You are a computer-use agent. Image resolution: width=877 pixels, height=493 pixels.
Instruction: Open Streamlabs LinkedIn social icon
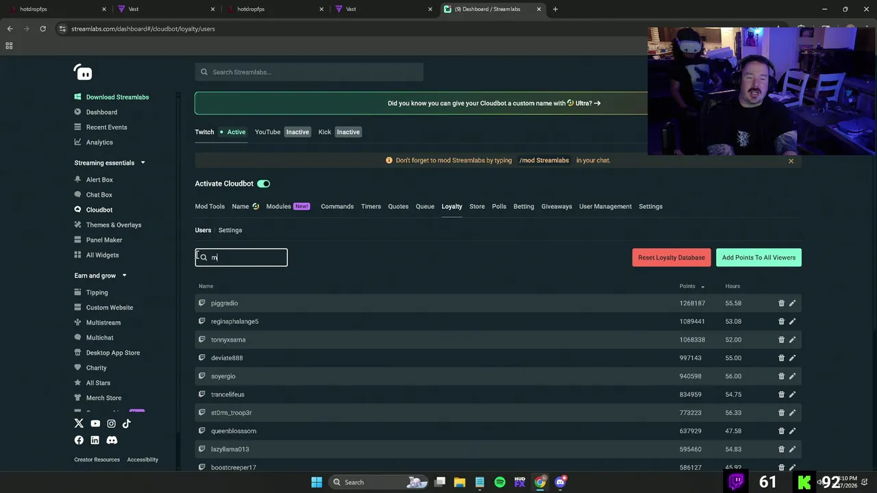pos(95,440)
